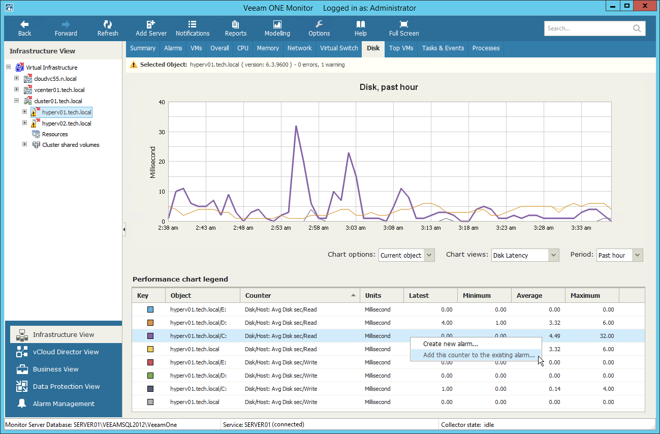Click orange key swatch for D: Read

point(150,323)
